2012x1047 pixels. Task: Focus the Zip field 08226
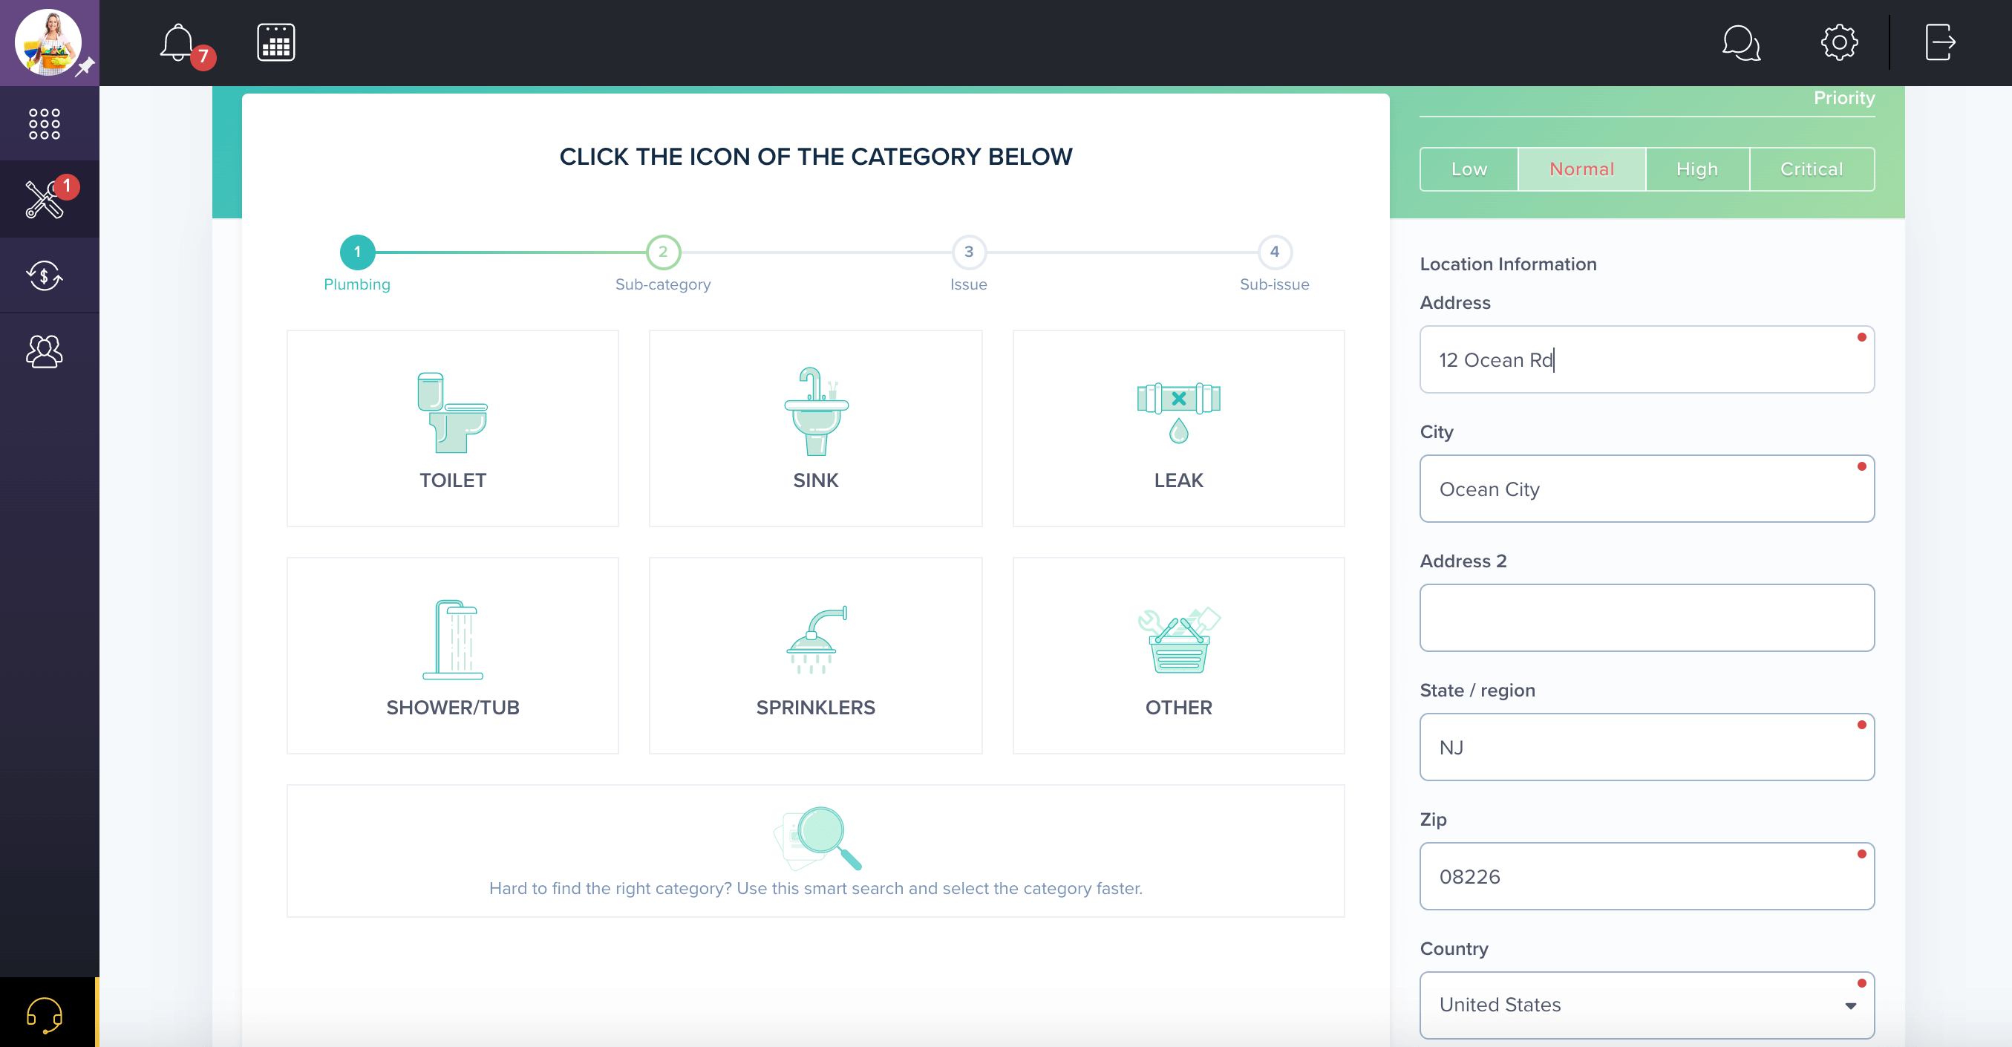(1647, 877)
